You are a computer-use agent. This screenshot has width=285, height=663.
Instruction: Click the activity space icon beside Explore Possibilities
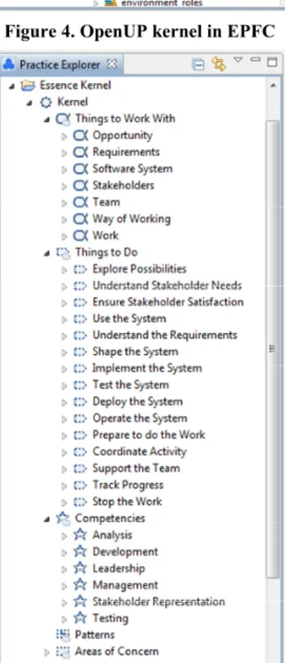click(x=80, y=269)
